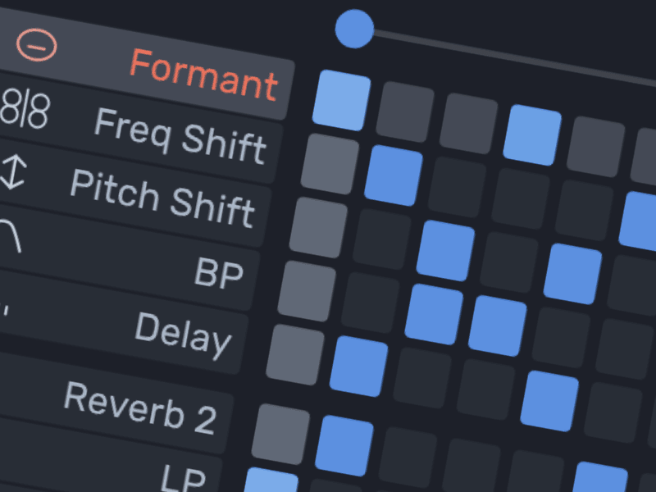
Task: Click the BP row label
Action: [219, 273]
